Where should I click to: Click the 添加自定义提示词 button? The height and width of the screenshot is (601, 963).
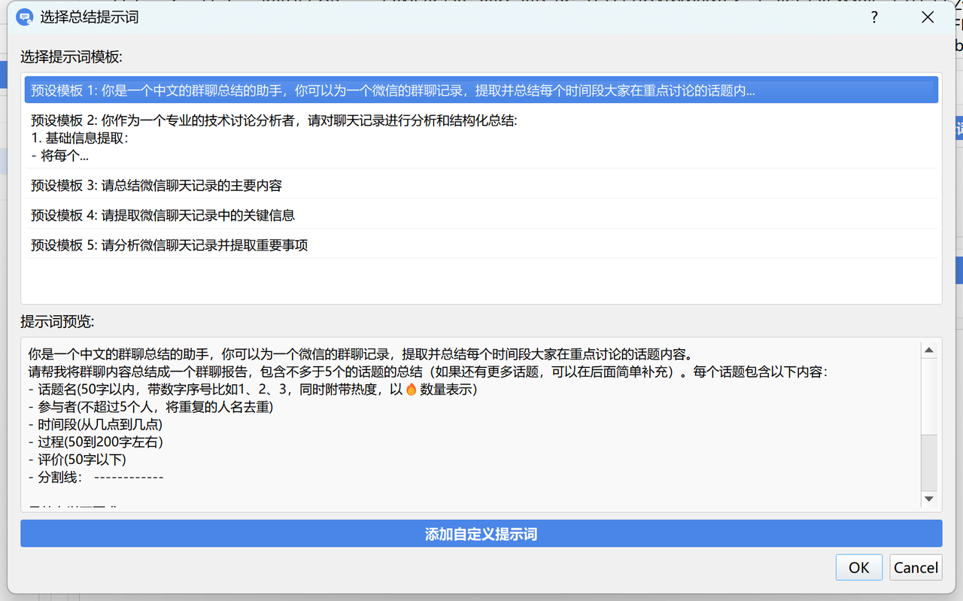(481, 534)
